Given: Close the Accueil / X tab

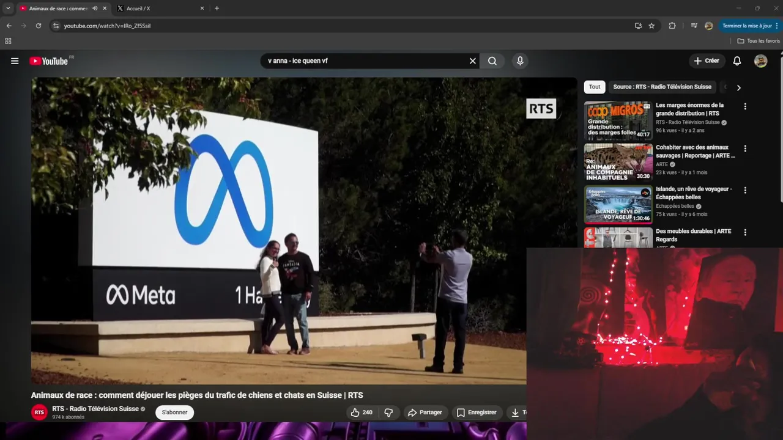Looking at the screenshot, I should (x=202, y=9).
